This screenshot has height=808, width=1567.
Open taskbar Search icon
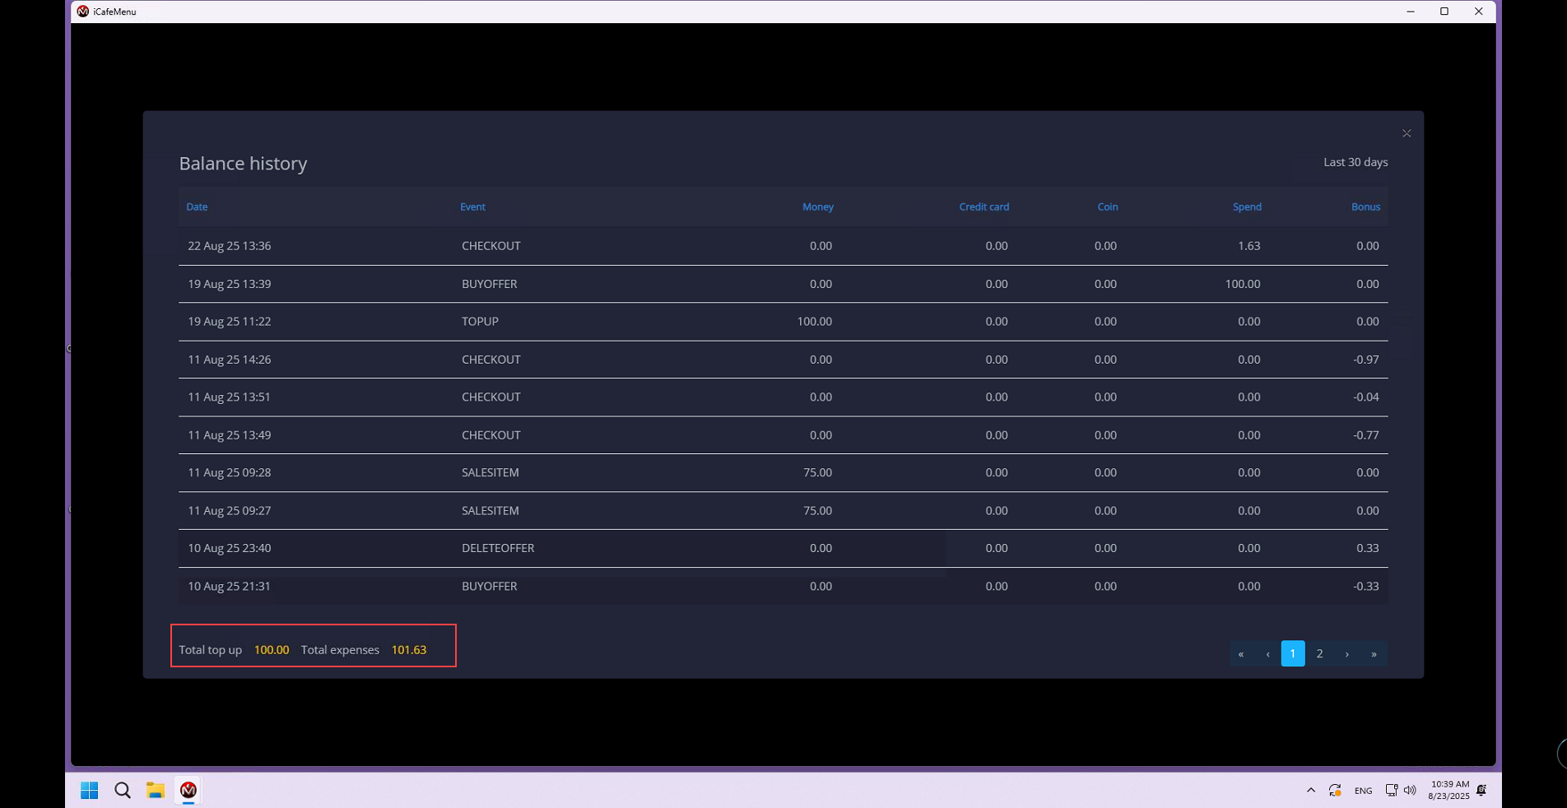pyautogui.click(x=123, y=790)
